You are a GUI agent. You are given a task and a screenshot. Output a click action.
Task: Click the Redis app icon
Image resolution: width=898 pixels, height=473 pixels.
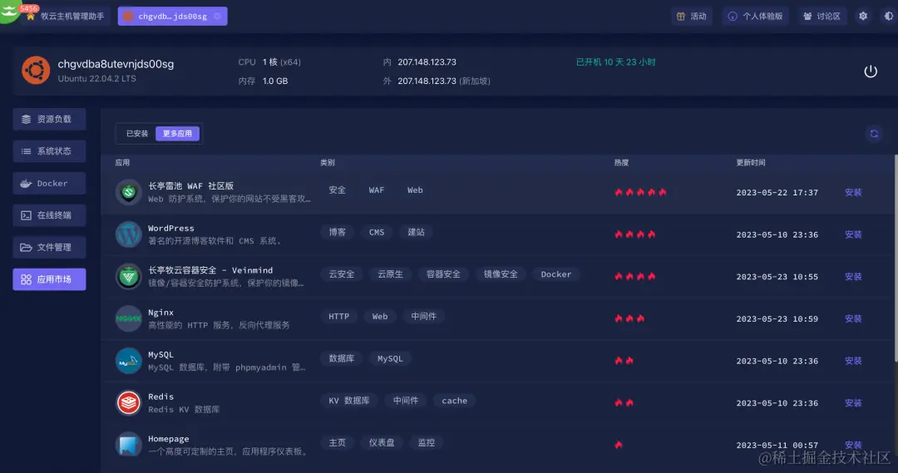coord(128,402)
